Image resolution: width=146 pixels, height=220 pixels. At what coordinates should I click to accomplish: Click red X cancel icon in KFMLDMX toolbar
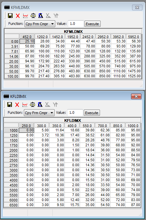(18, 16)
